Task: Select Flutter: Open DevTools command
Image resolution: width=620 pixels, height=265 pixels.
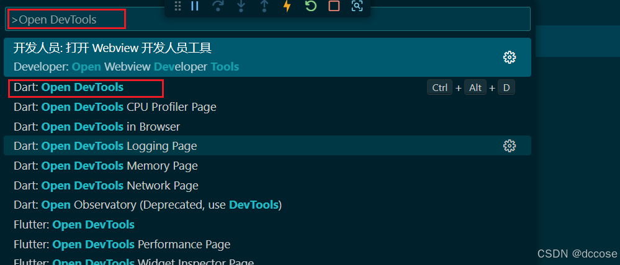Action: [267, 225]
